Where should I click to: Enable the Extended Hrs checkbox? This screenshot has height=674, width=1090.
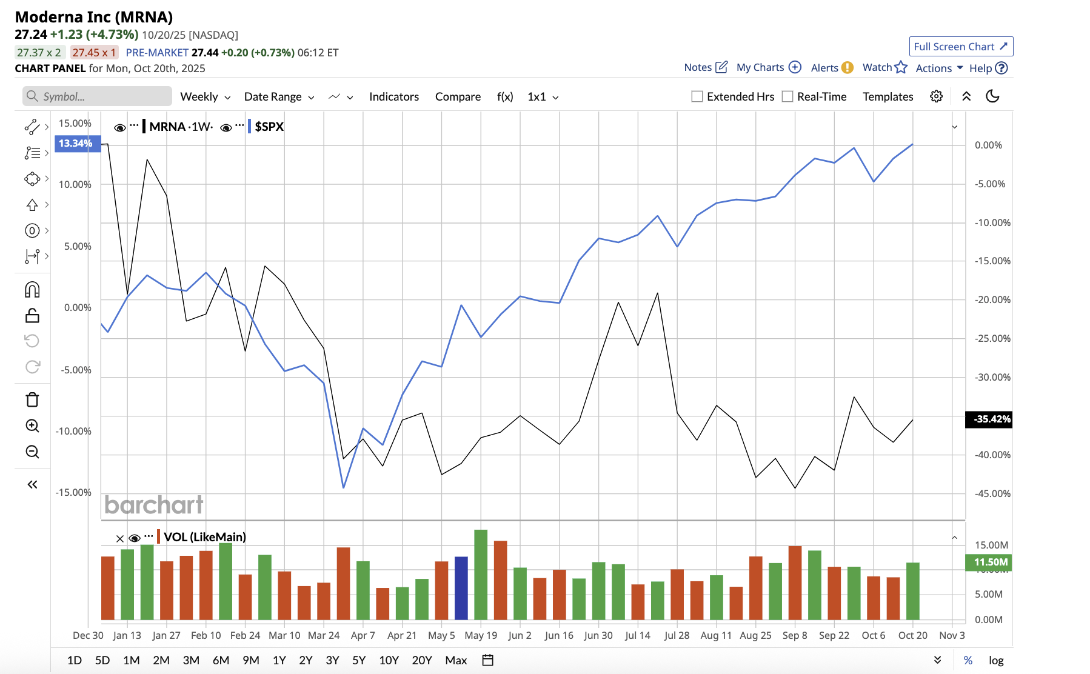click(697, 96)
